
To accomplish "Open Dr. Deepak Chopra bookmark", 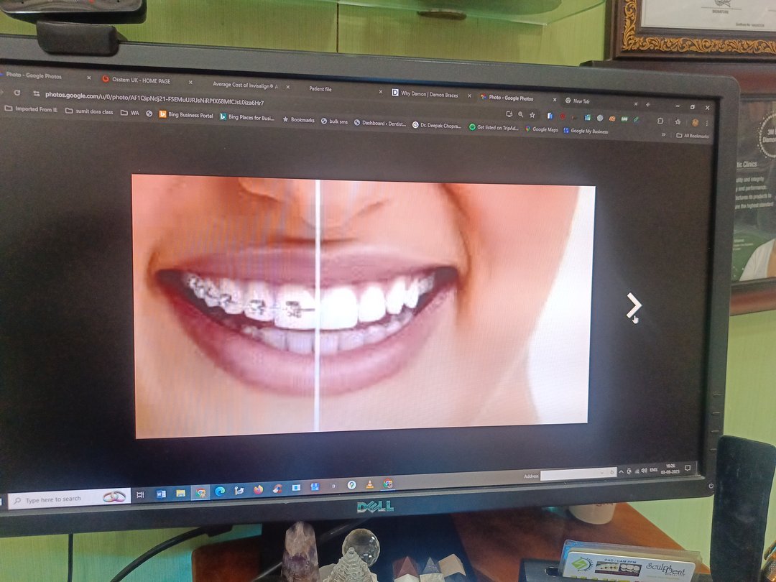I will [x=437, y=125].
